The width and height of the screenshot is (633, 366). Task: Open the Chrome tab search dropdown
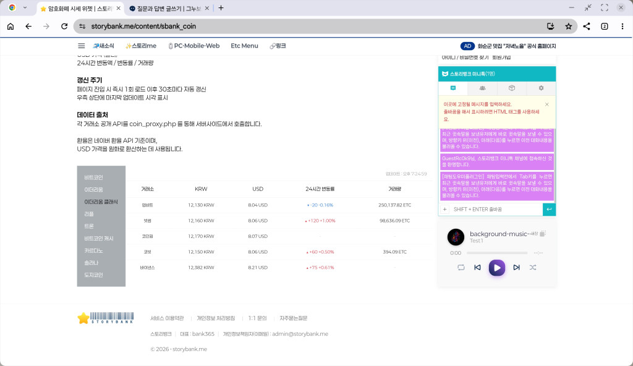[x=25, y=7]
